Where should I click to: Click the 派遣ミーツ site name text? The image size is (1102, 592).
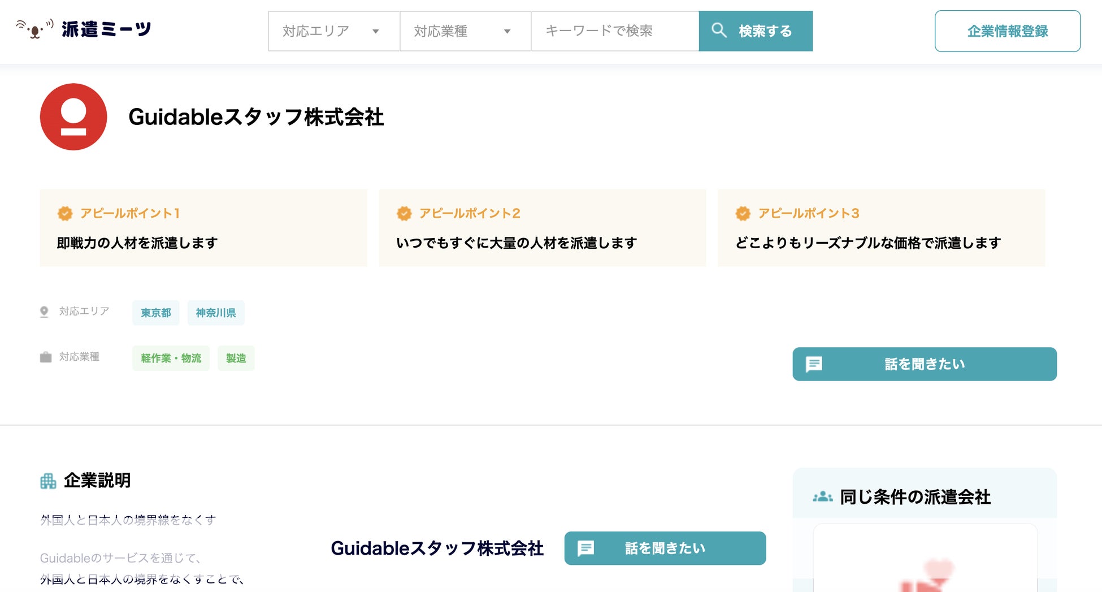coord(106,29)
